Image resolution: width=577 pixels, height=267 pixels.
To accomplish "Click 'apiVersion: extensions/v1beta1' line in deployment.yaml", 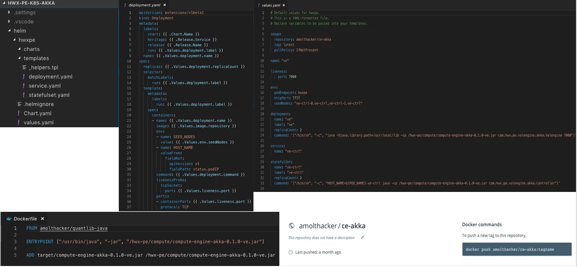I will (171, 12).
